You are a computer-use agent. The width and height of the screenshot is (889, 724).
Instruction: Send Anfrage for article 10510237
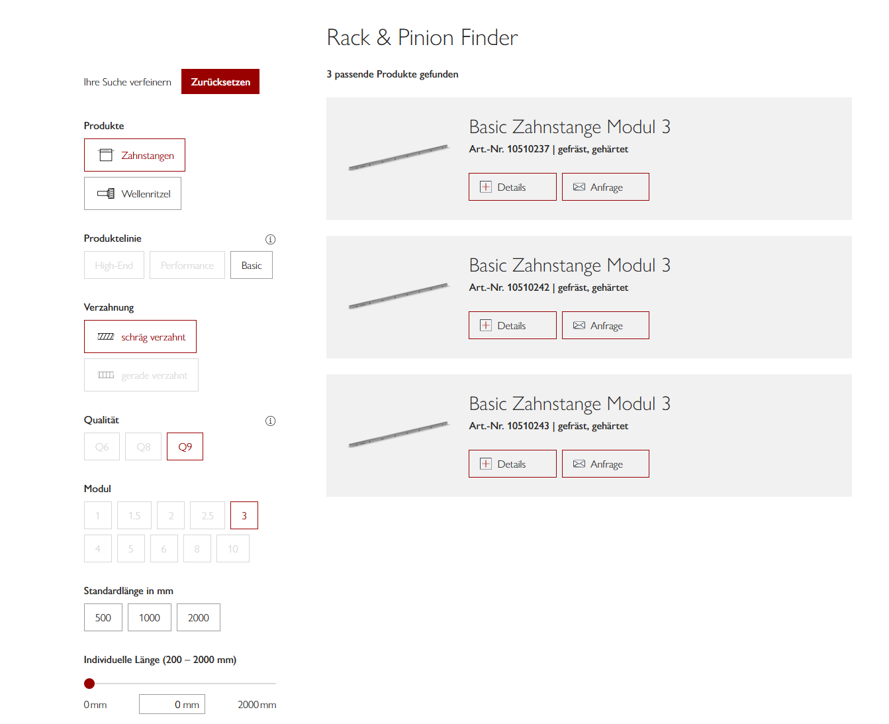tap(606, 187)
